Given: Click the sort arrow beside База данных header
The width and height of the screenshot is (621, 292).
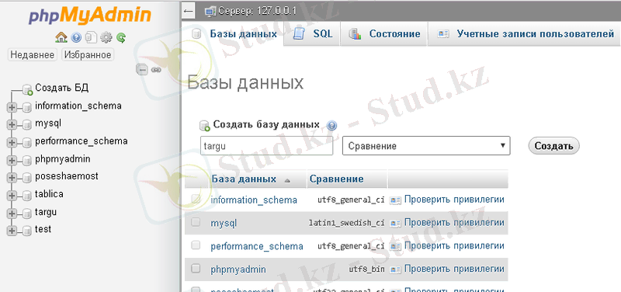Looking at the screenshot, I should click(287, 181).
